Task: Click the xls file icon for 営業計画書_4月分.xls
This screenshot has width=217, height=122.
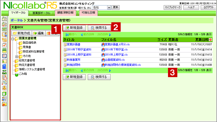Action: pyautogui.click(x=103, y=45)
